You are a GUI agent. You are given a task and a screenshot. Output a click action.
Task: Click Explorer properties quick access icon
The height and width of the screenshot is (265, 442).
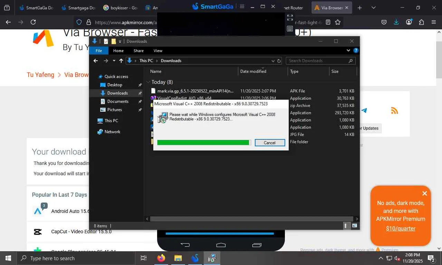106,41
